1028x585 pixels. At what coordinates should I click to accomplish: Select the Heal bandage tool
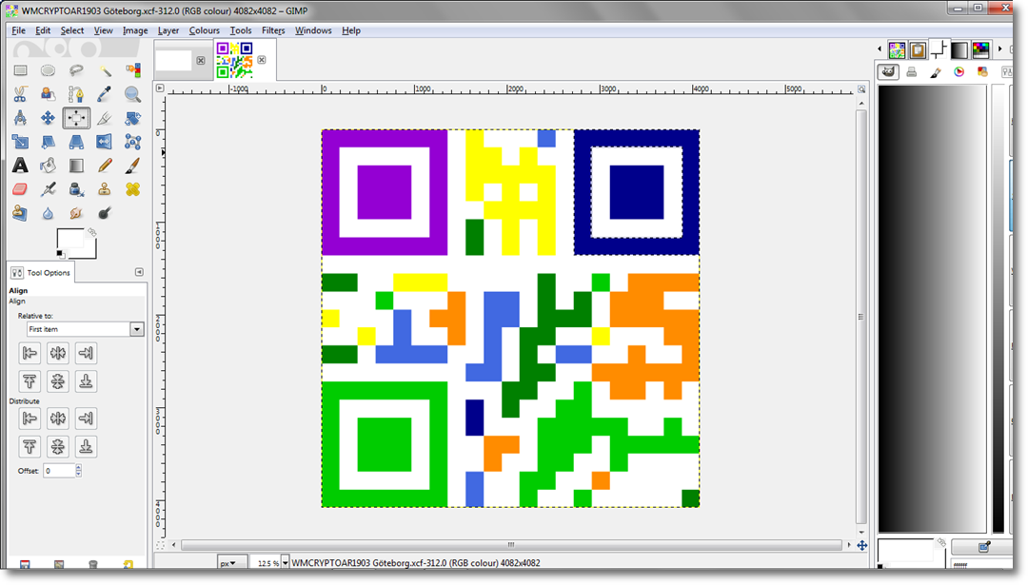(132, 189)
